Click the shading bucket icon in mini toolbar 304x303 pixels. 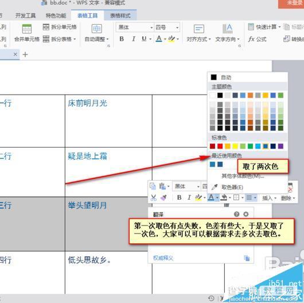[224, 197]
